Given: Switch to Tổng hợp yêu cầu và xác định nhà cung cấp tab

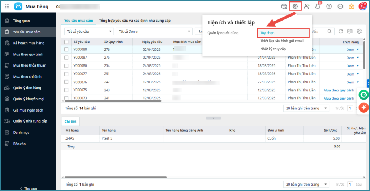Looking at the screenshot, I should tap(135, 21).
